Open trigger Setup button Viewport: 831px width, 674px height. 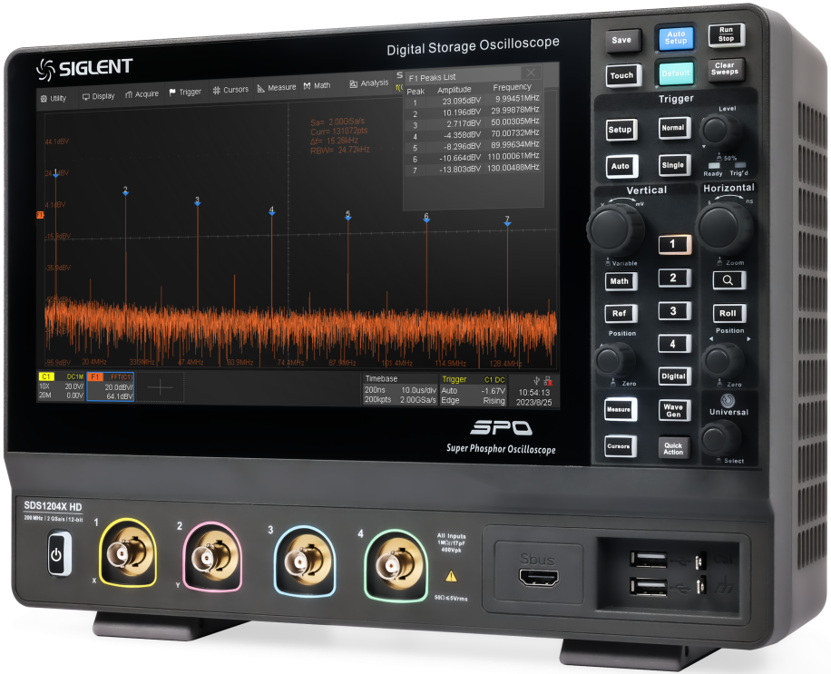[x=621, y=130]
